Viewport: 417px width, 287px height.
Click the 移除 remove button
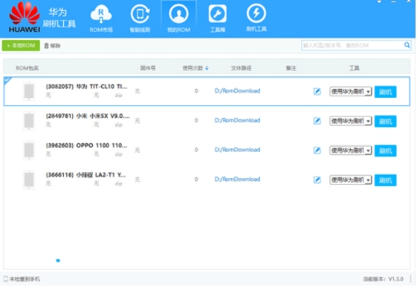point(52,46)
